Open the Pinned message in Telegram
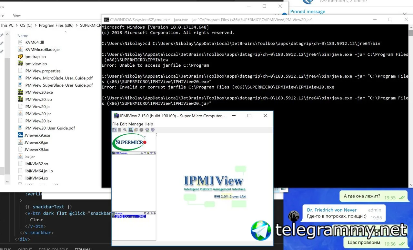This screenshot has height=250, width=413. click(308, 12)
